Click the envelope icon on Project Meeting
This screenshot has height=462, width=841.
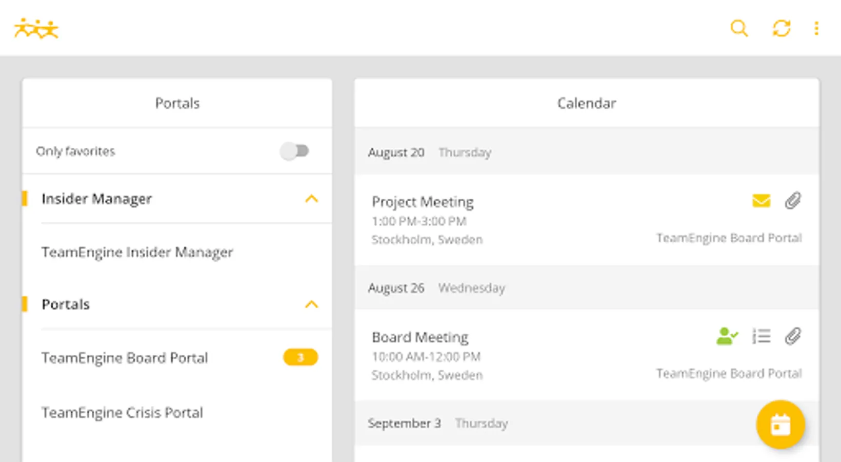click(761, 201)
